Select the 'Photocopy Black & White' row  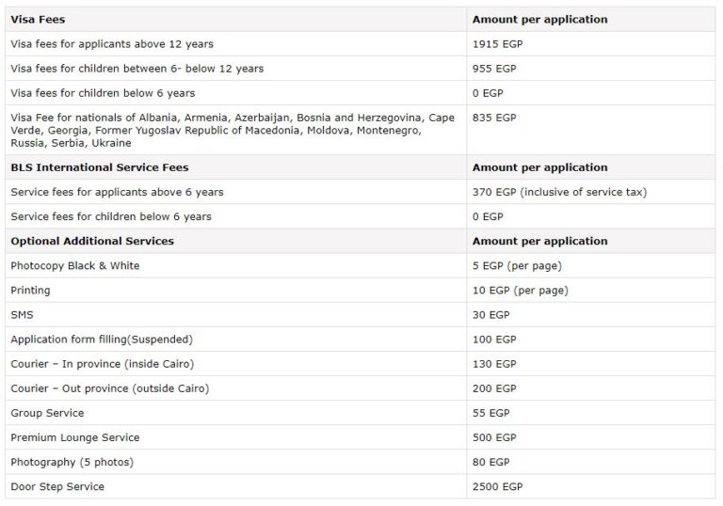pos(75,266)
